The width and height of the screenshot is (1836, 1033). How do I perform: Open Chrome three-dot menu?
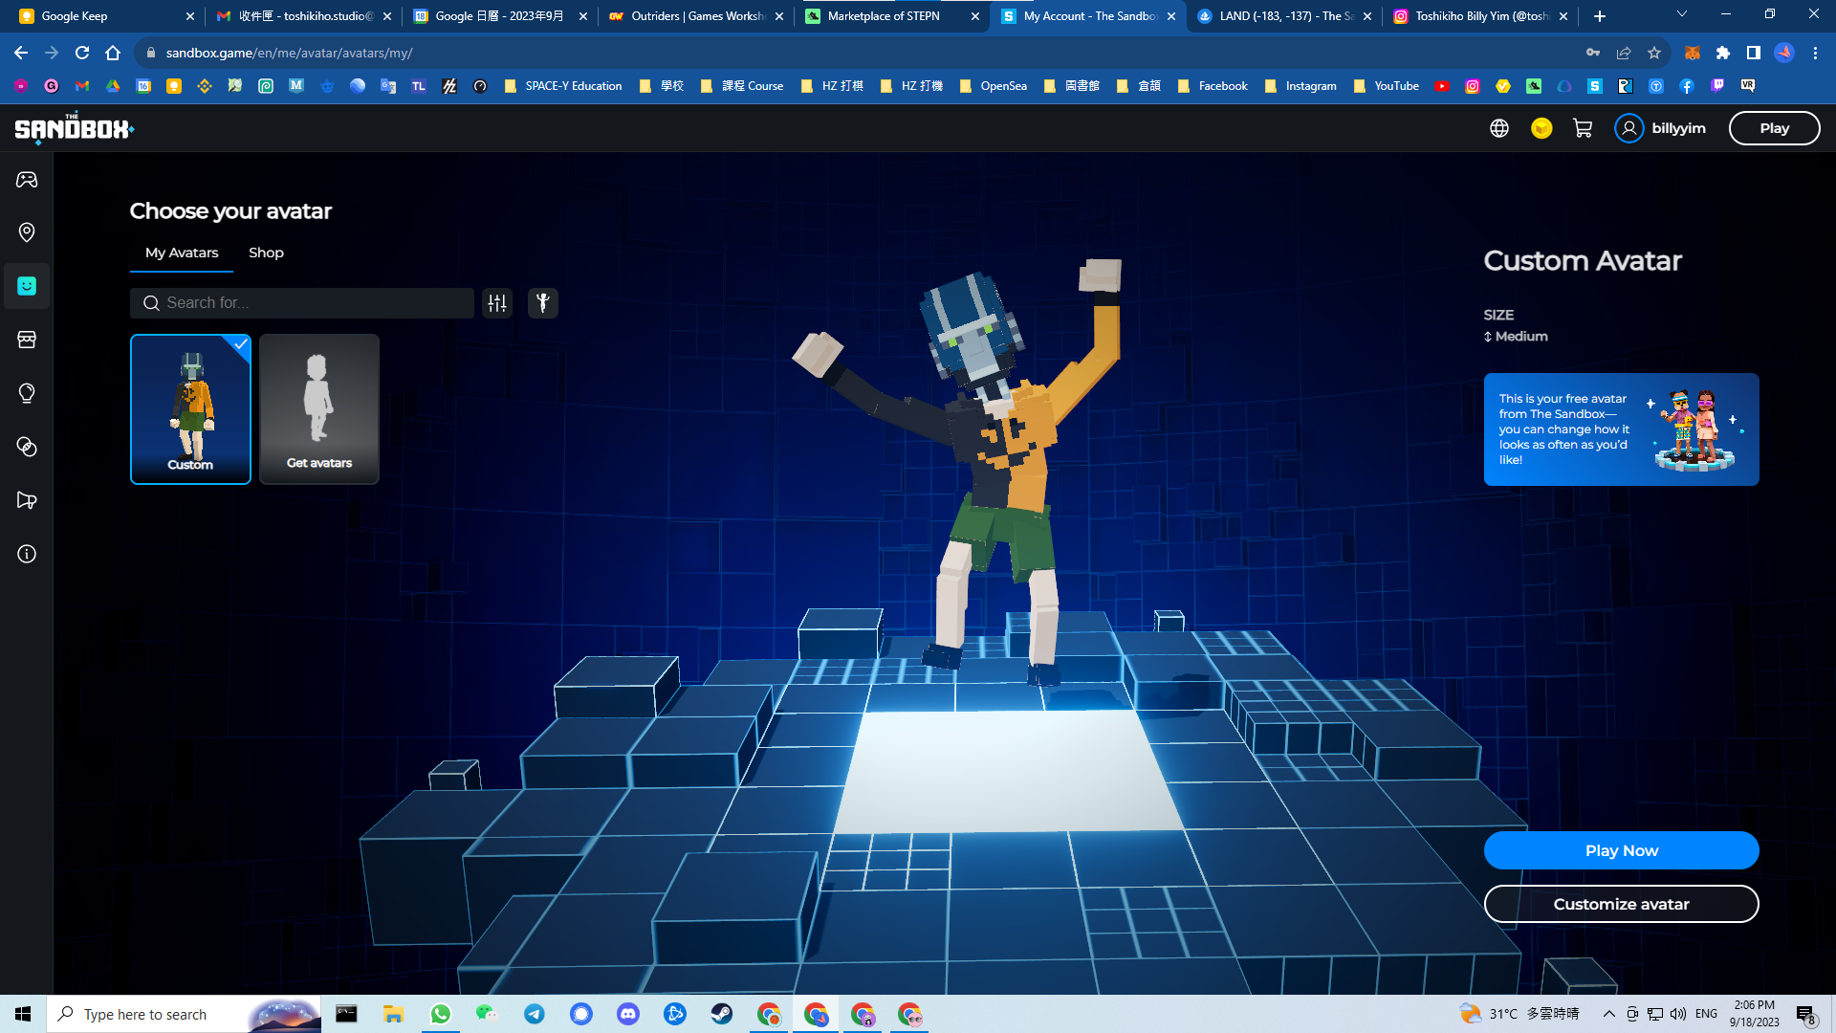pyautogui.click(x=1815, y=53)
